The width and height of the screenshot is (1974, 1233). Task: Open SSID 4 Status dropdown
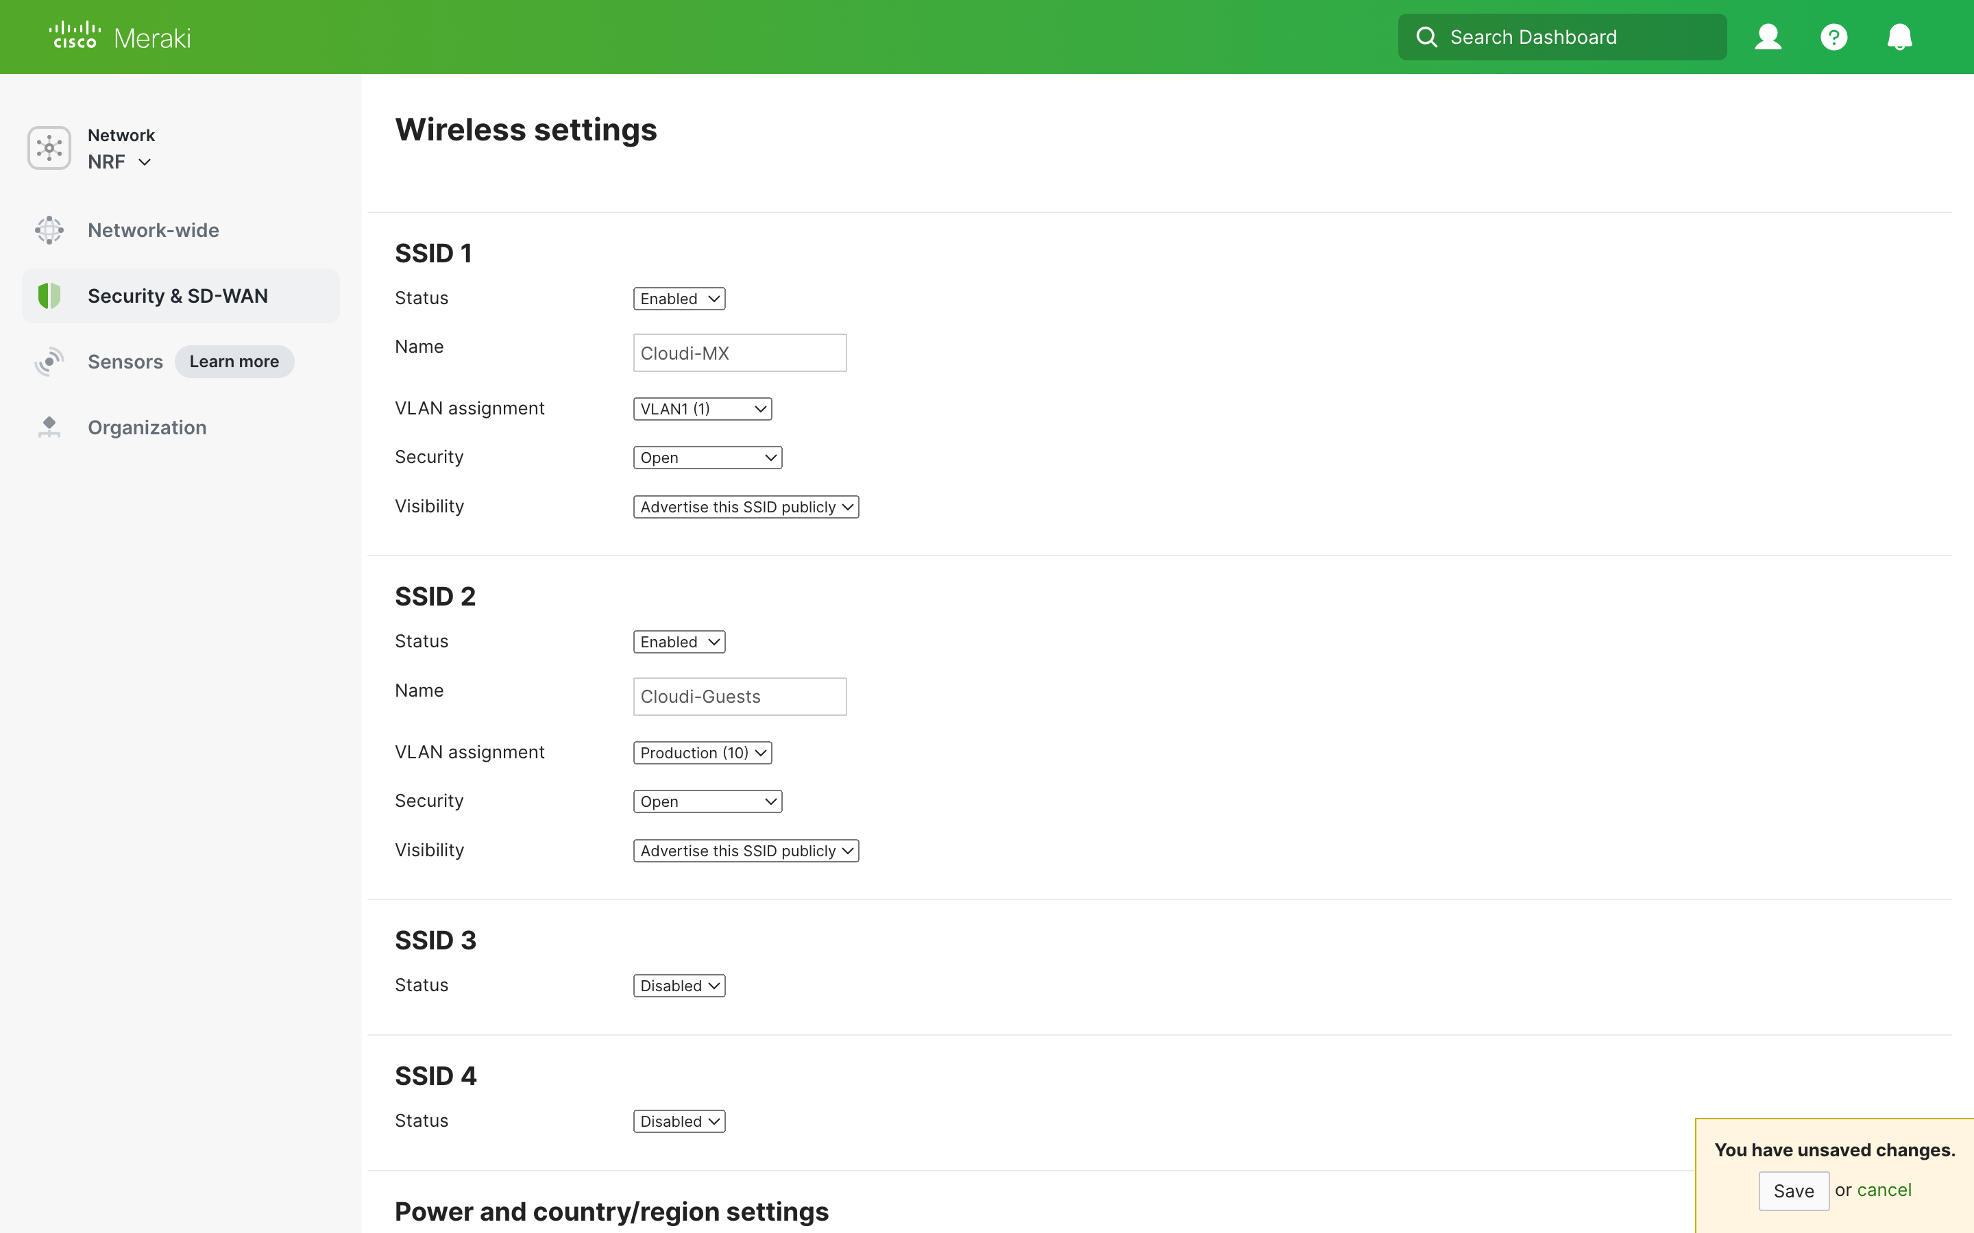tap(678, 1121)
